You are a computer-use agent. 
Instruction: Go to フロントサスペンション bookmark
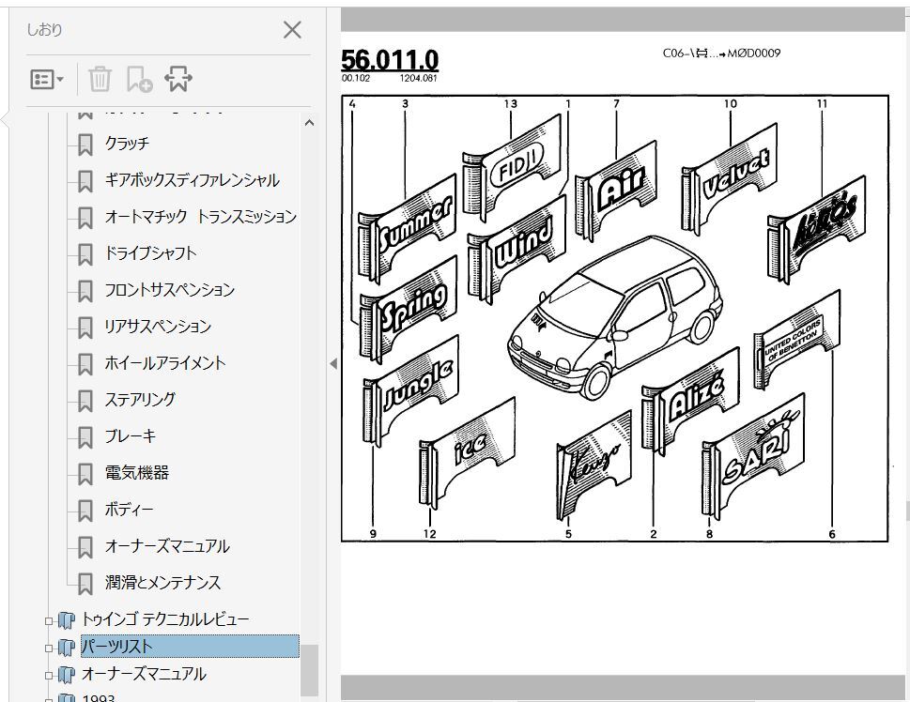pos(169,289)
